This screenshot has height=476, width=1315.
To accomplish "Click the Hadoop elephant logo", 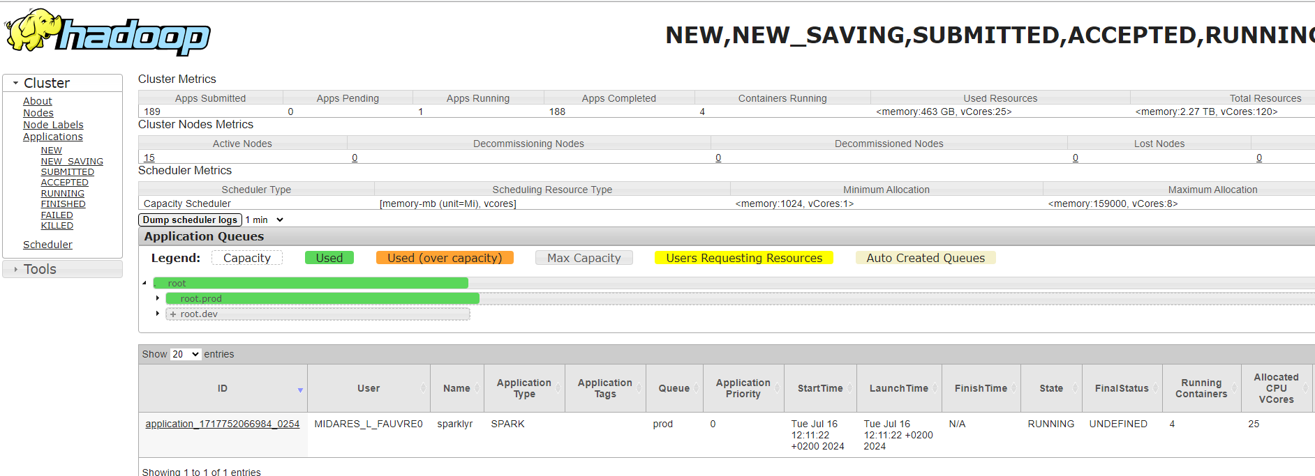I will [x=107, y=32].
